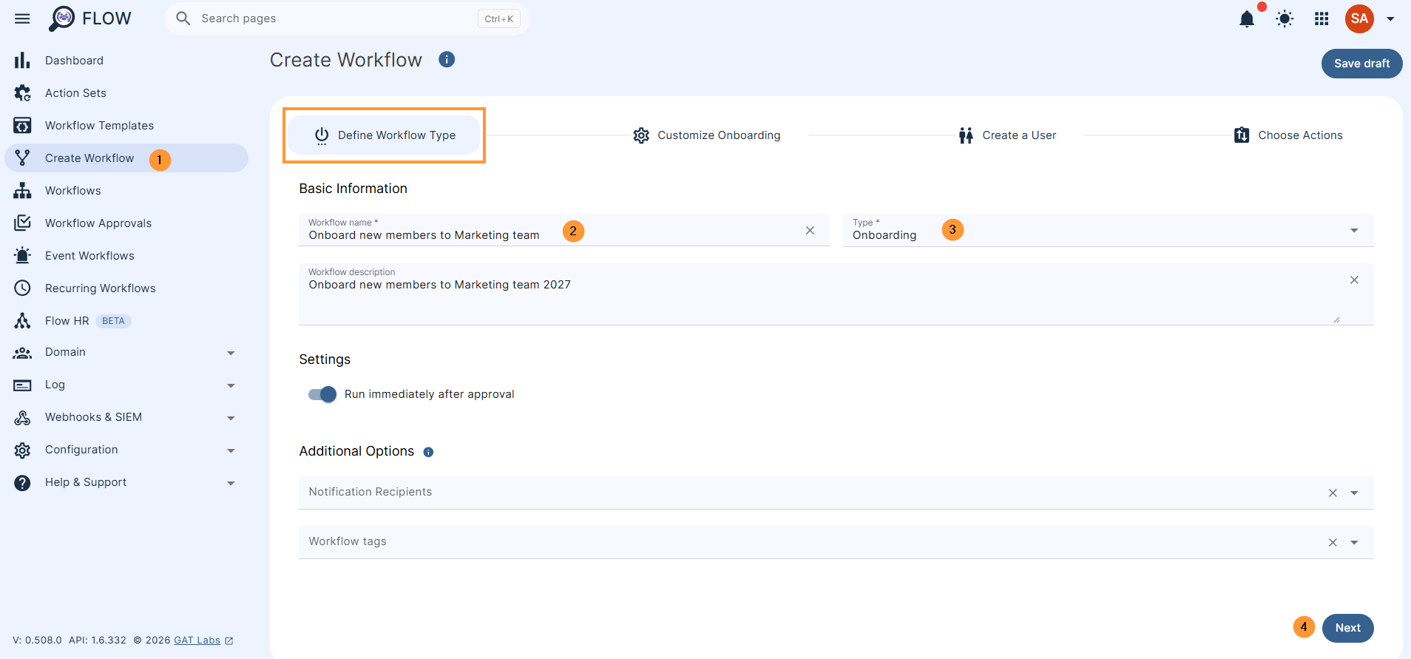1411x659 pixels.
Task: Select Create Workflow in sidebar
Action: (x=126, y=158)
